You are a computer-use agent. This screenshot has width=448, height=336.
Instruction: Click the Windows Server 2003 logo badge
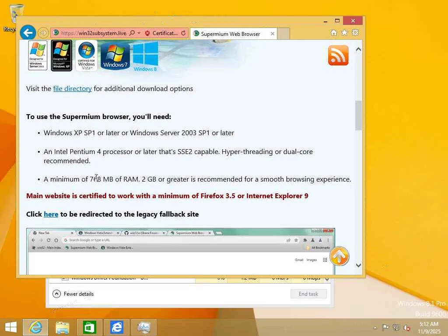tap(38, 56)
